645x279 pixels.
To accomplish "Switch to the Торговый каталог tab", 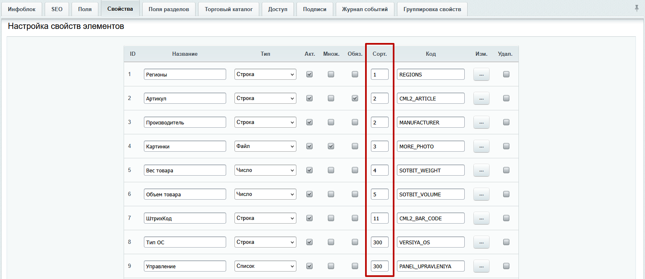I will tap(229, 9).
